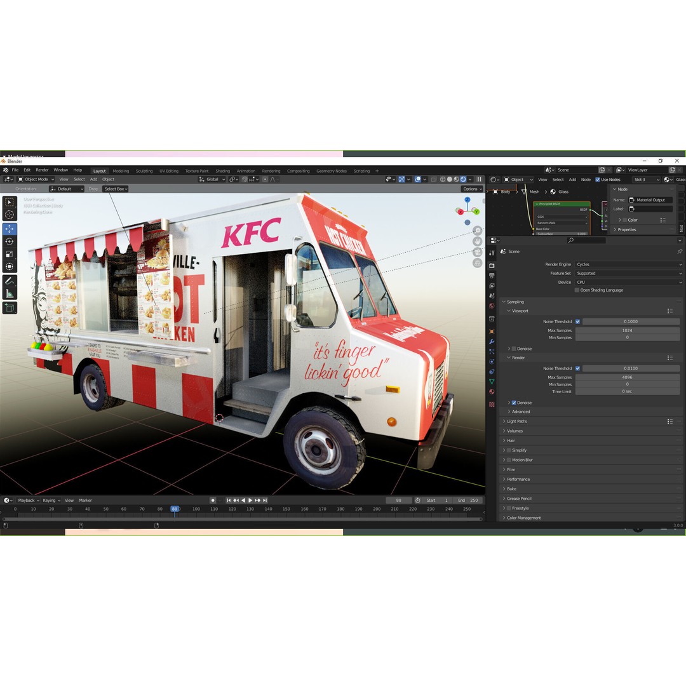Open the File menu
Viewport: 686px width, 686px height.
click(x=15, y=170)
